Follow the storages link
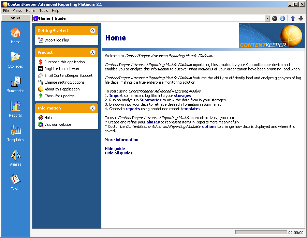 pos(182,96)
